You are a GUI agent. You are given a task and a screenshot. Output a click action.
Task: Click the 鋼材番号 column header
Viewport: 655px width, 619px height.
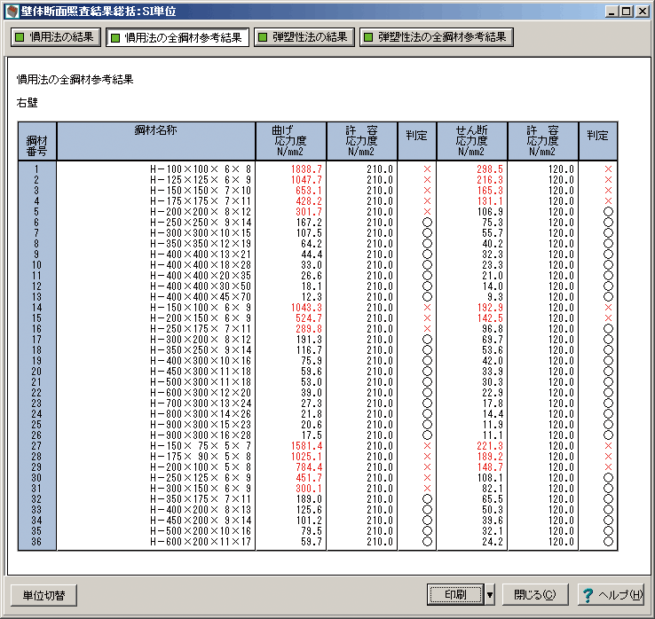coord(36,141)
